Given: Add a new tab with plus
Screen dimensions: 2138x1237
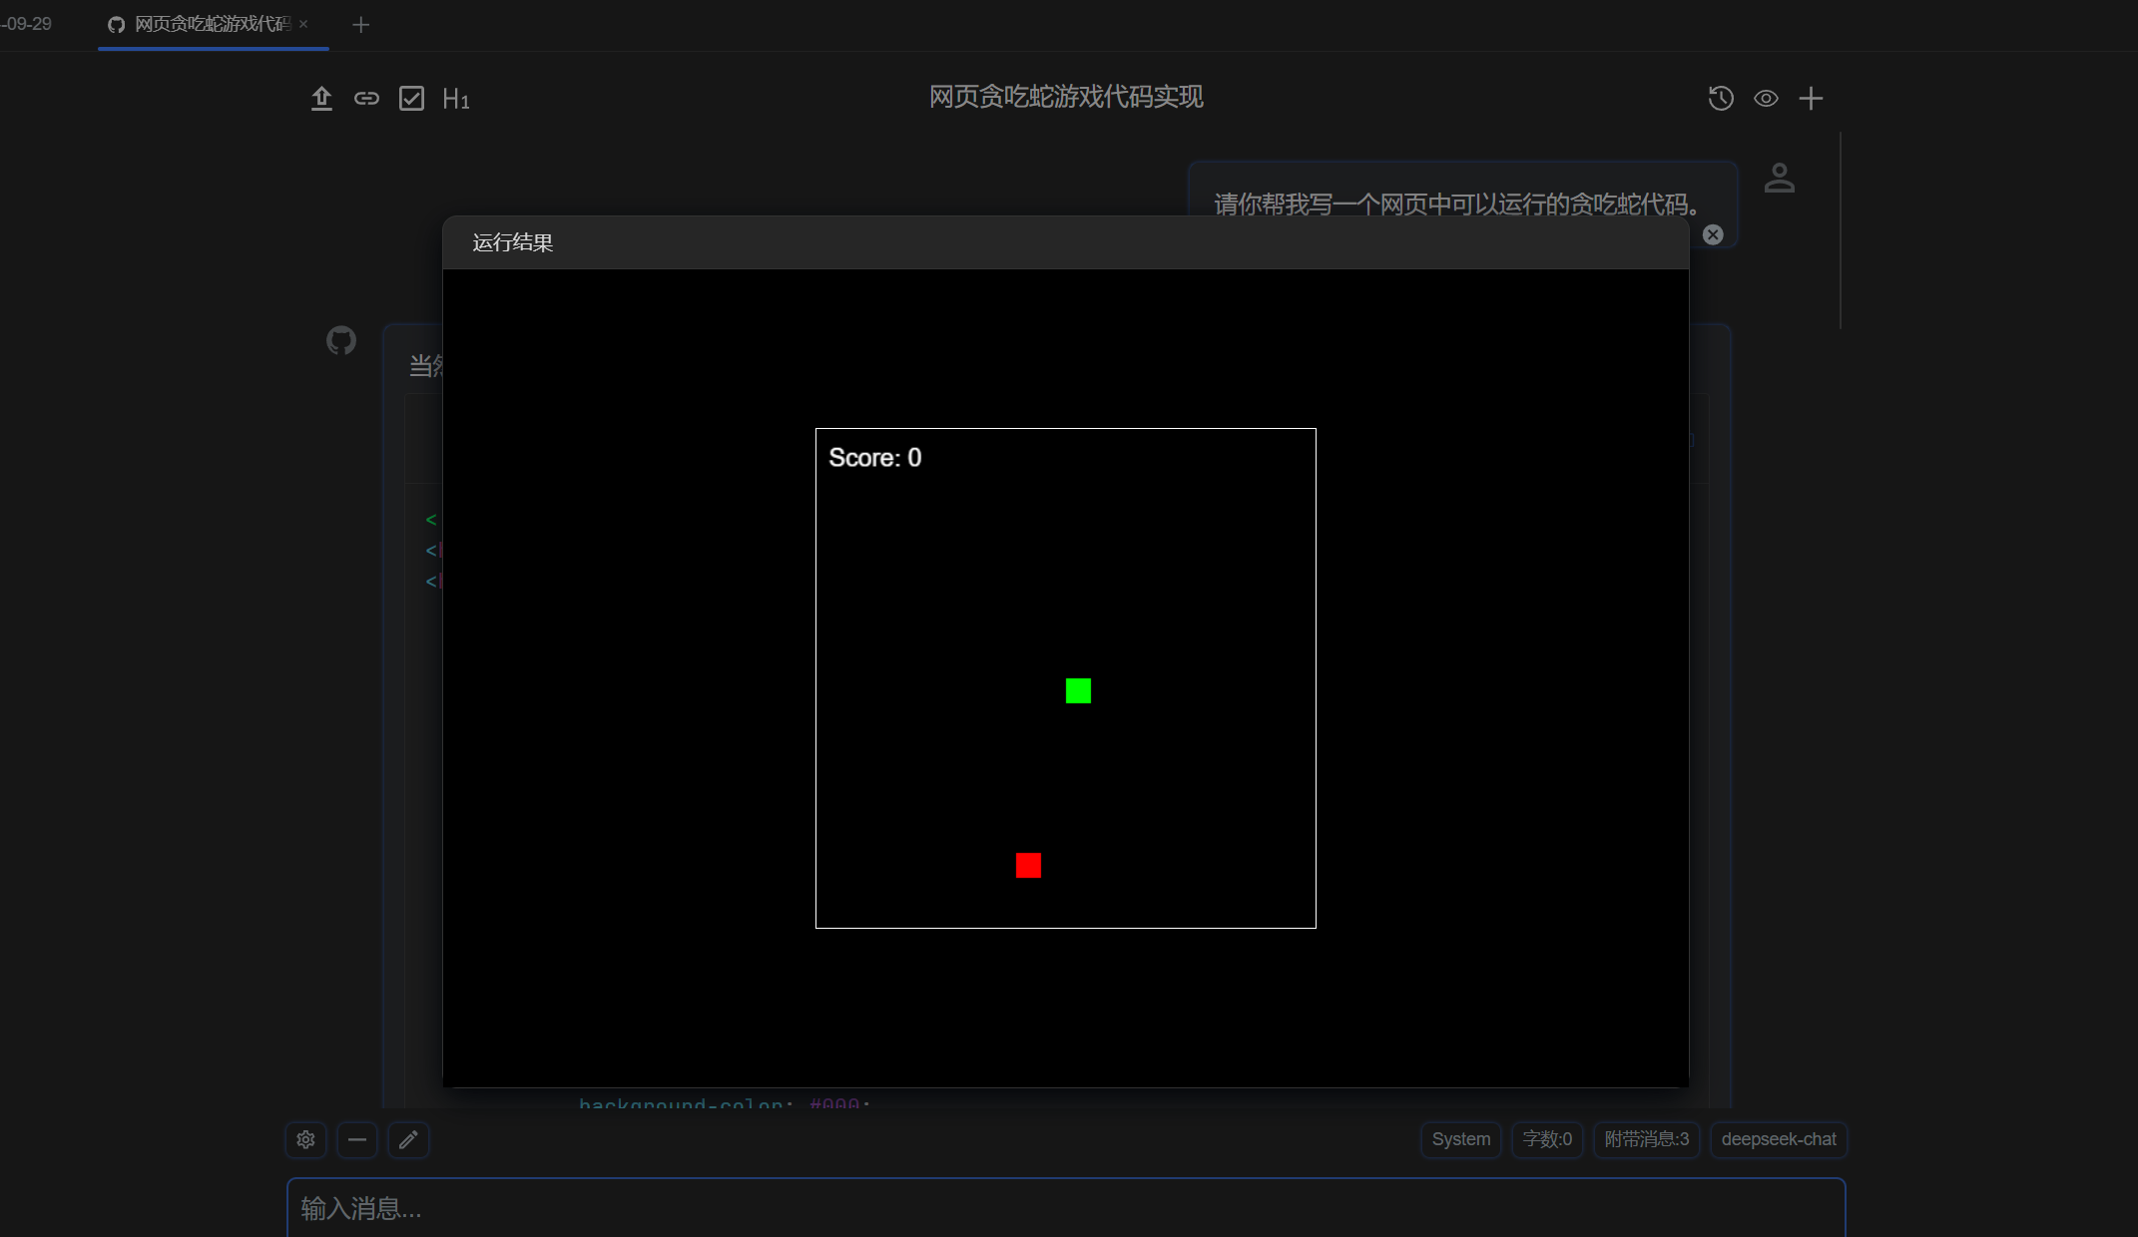Looking at the screenshot, I should pos(361,25).
